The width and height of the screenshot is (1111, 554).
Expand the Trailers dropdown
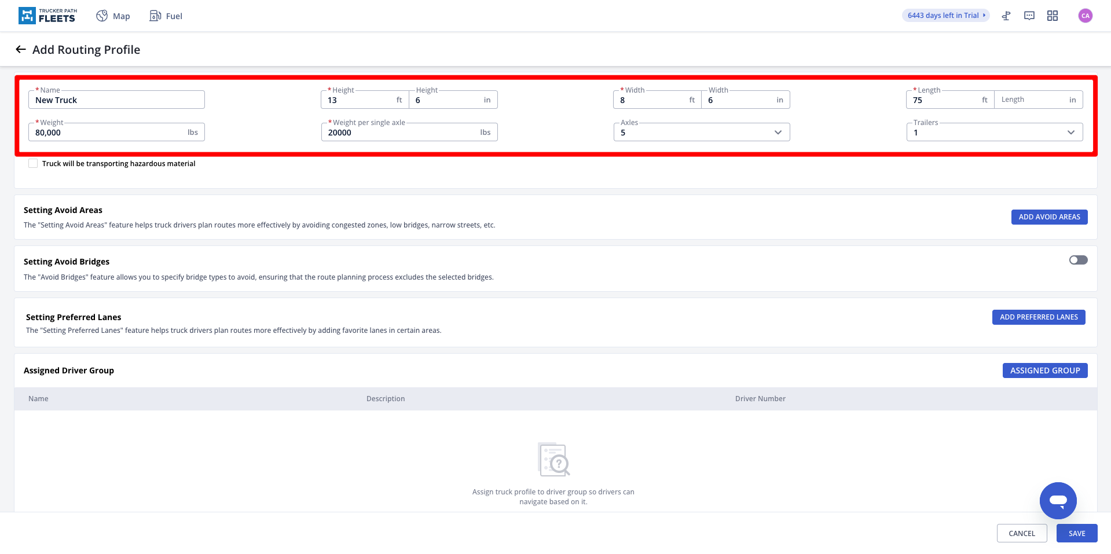coord(993,133)
